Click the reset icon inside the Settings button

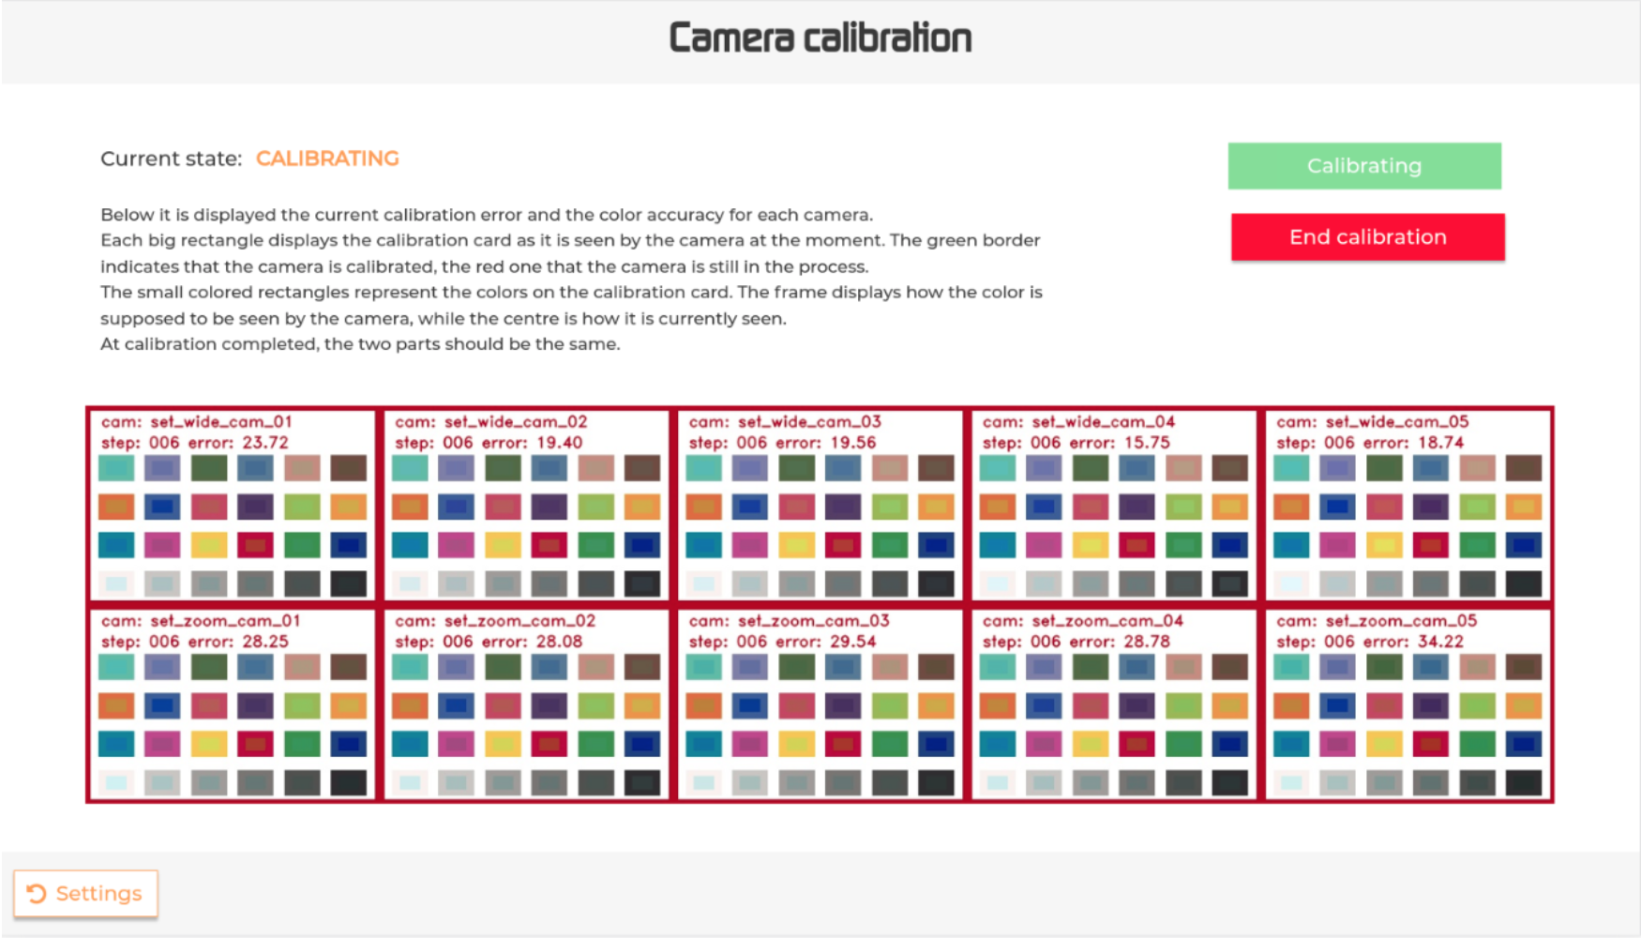coord(37,893)
